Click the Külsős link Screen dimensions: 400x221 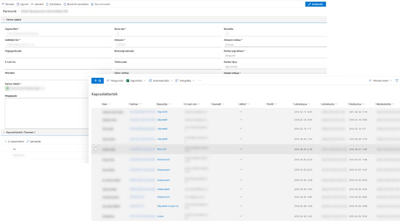tap(161, 216)
